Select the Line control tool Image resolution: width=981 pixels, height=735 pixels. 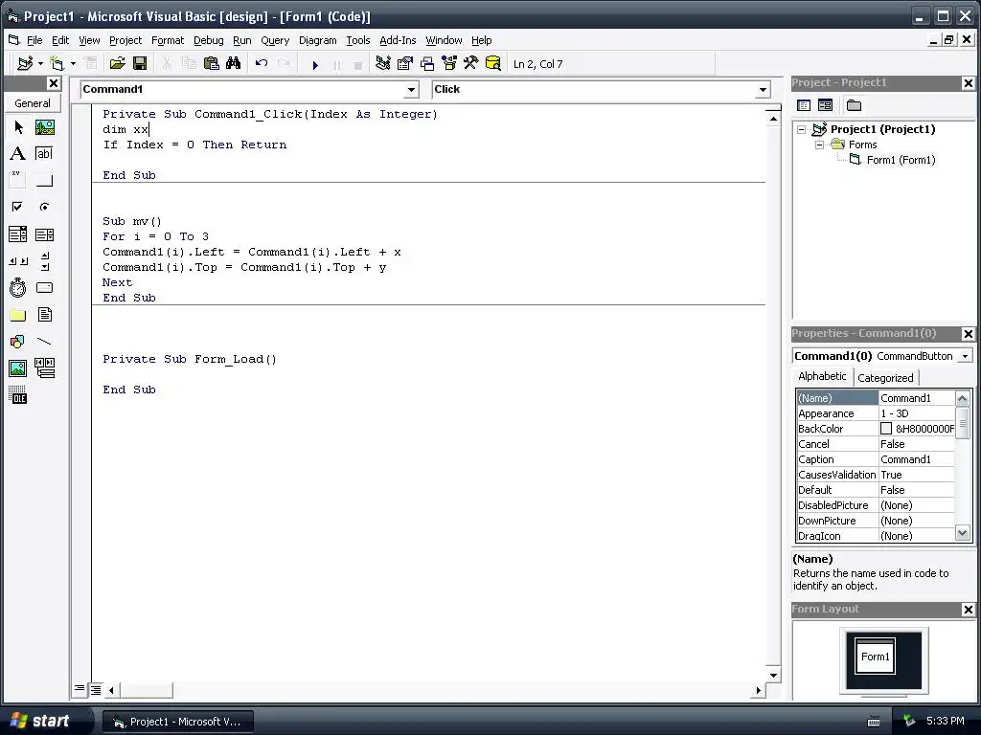point(44,342)
